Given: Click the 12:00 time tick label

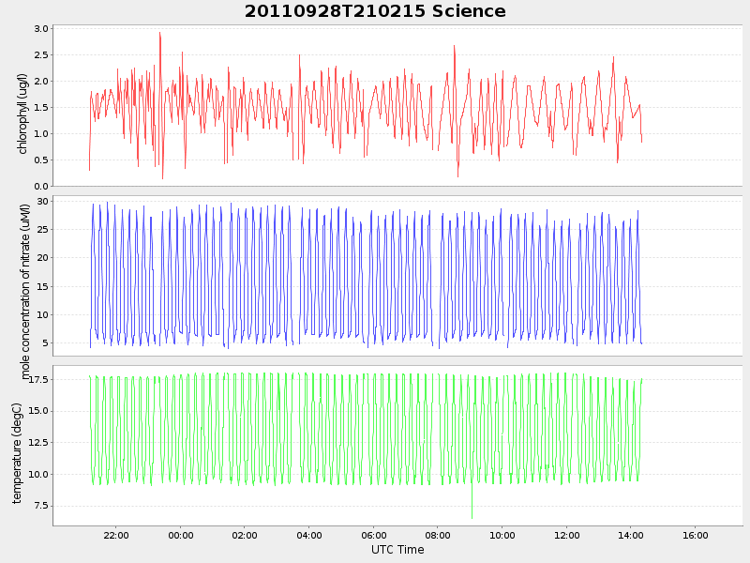Looking at the screenshot, I should click(x=567, y=535).
